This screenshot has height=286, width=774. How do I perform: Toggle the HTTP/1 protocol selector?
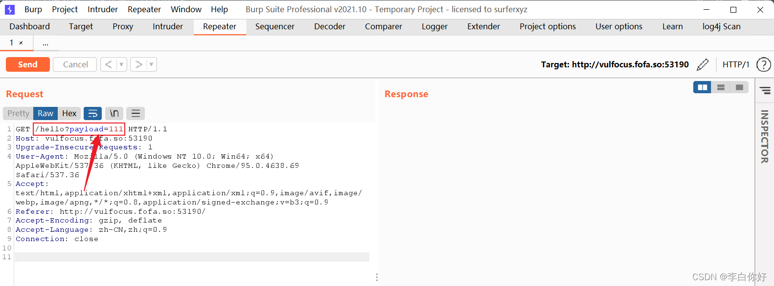(736, 64)
